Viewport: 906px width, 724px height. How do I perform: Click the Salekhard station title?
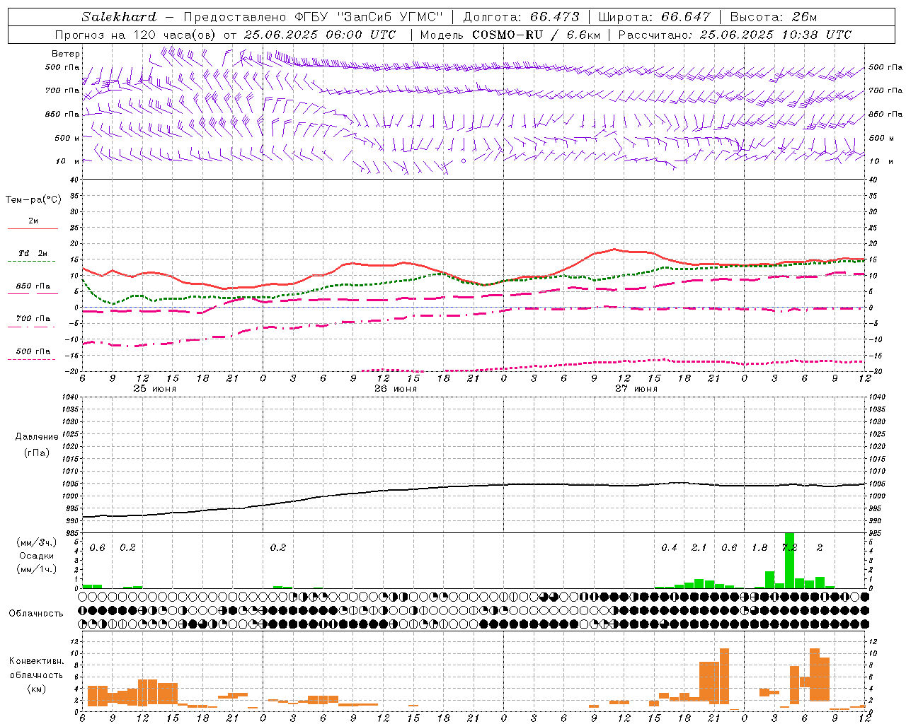pos(119,16)
